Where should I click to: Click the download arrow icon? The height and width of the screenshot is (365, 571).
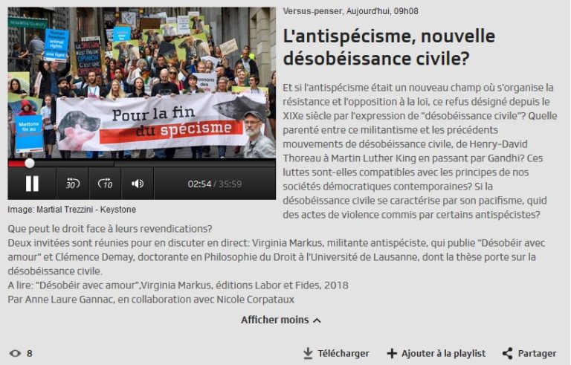point(308,353)
